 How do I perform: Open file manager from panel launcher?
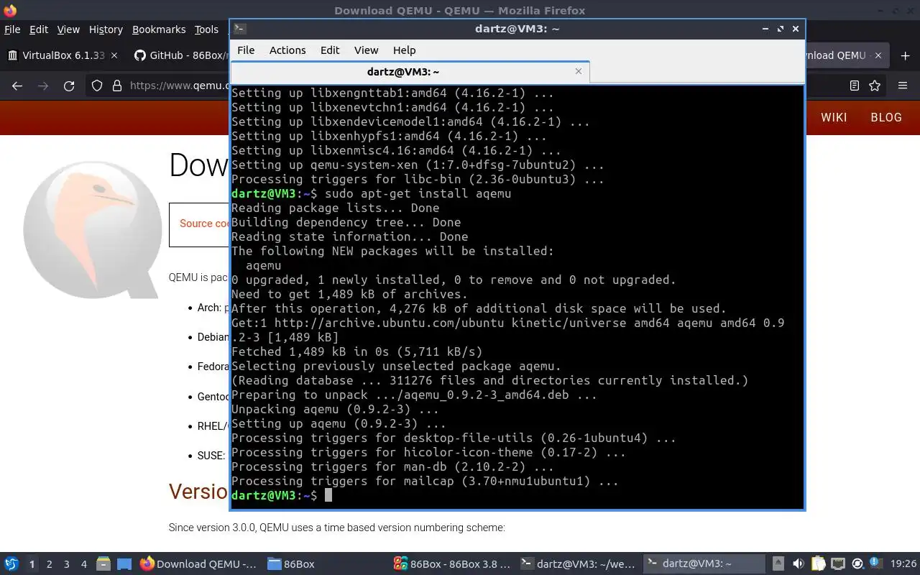[103, 564]
